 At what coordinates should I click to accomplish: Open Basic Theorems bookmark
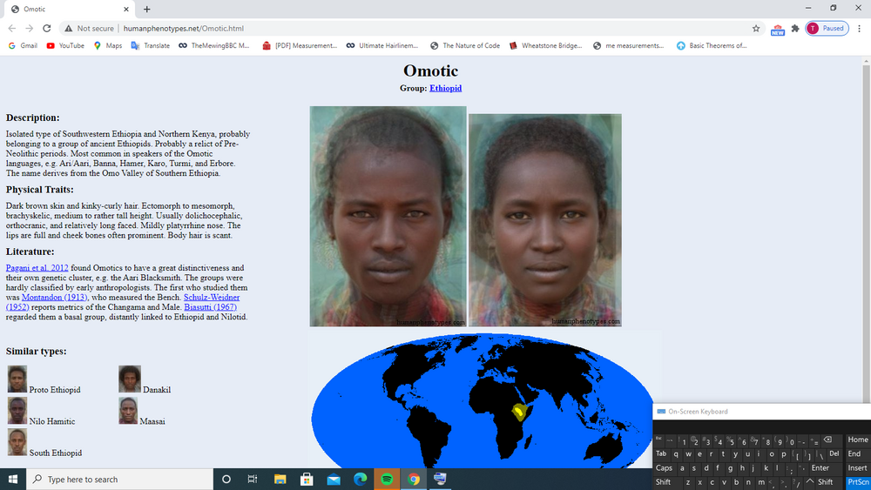[x=712, y=45]
